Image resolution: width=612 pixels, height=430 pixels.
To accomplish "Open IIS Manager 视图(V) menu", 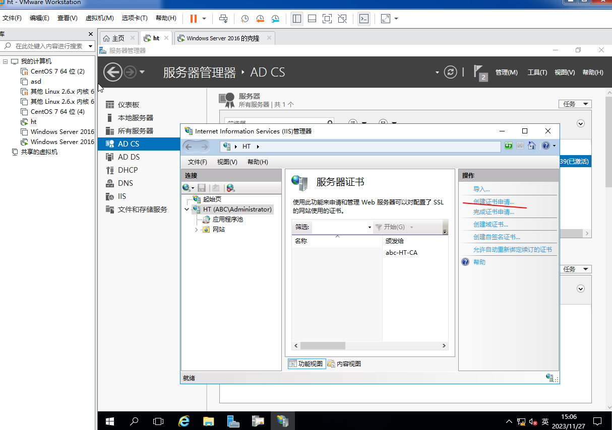I will 227,162.
